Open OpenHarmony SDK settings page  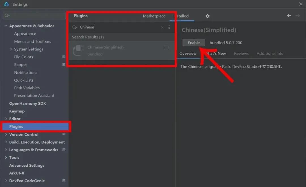27,104
